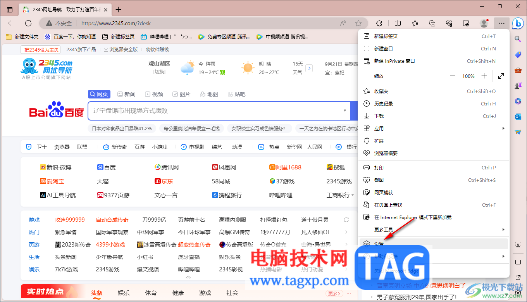Enter full screen from the zoom row
The width and height of the screenshot is (527, 302).
click(x=501, y=76)
